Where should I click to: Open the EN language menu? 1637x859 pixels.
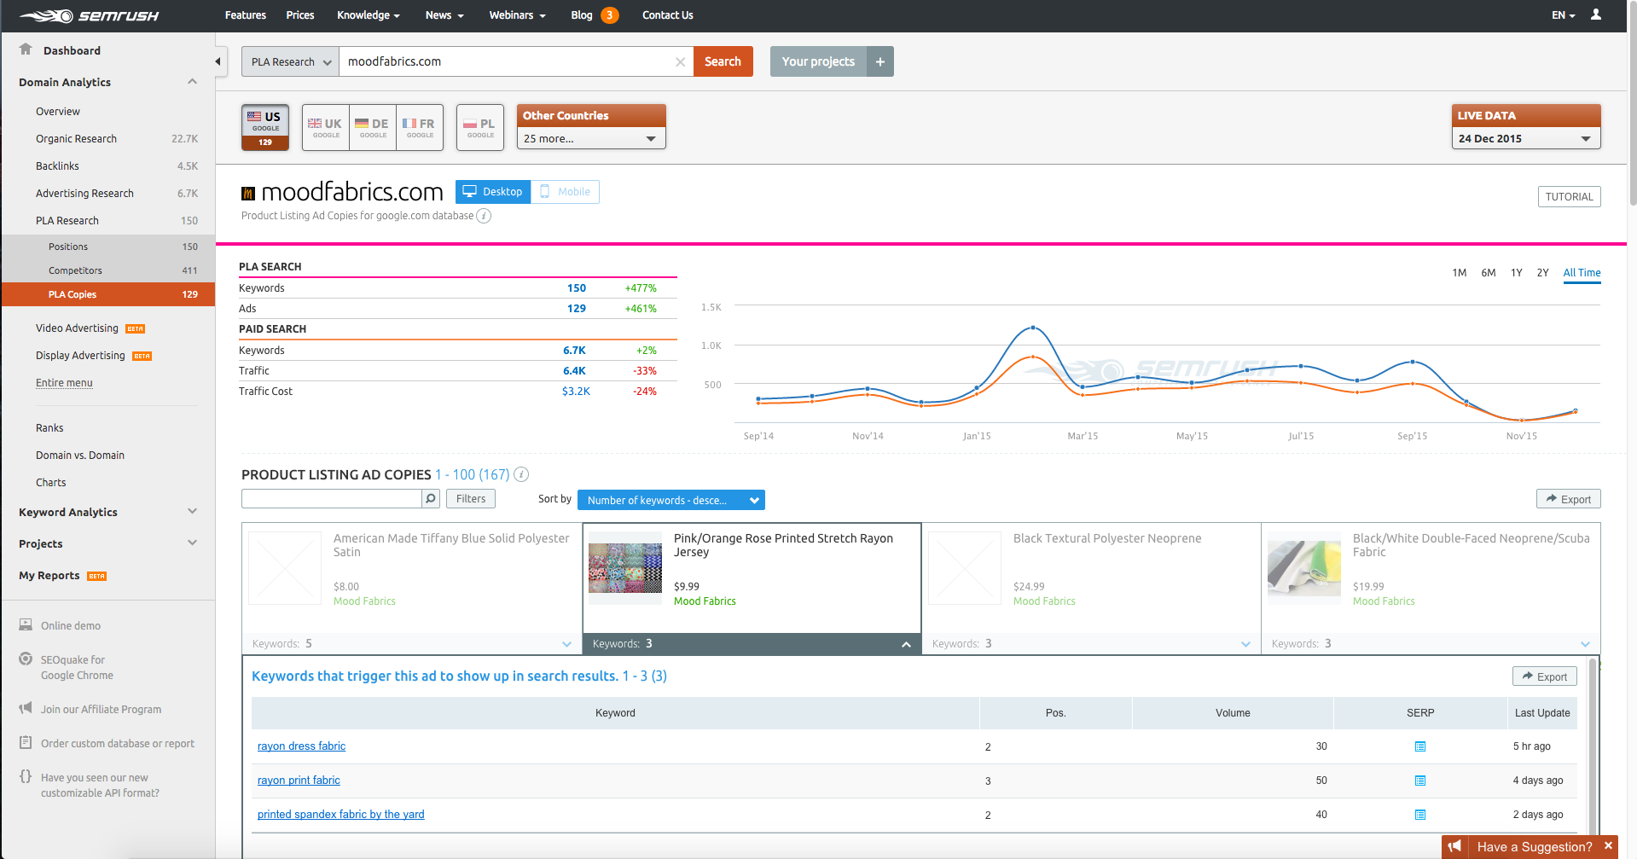tap(1563, 15)
